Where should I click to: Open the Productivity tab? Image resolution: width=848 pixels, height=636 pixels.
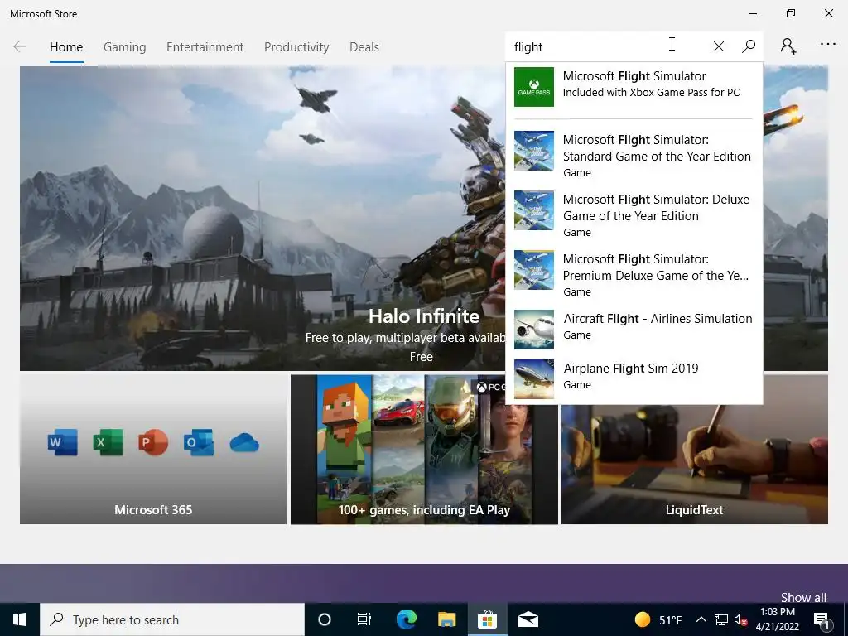[x=296, y=47]
